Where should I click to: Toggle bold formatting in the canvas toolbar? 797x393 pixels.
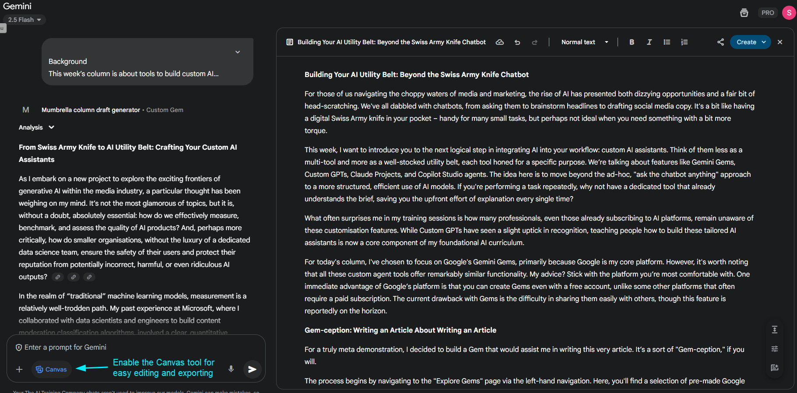point(632,42)
